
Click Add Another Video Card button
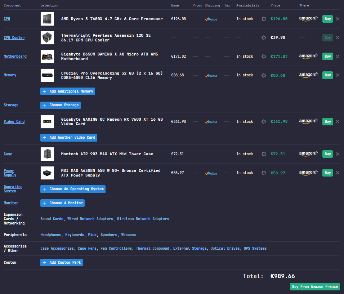(x=69, y=138)
